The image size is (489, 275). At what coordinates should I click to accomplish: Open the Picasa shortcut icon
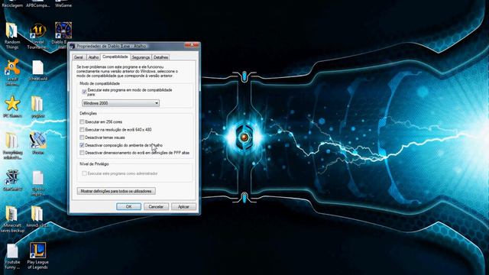(37, 141)
